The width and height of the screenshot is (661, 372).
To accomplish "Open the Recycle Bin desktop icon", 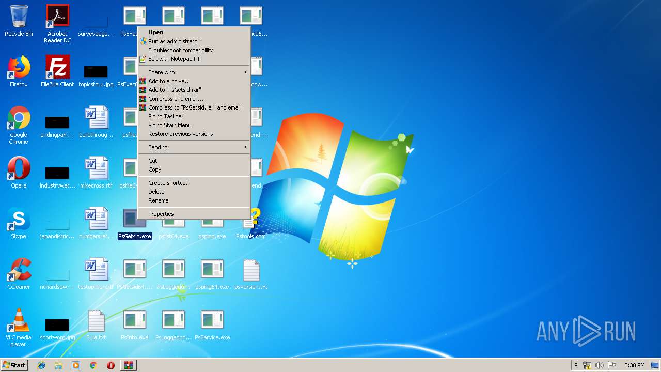I will 19,21.
